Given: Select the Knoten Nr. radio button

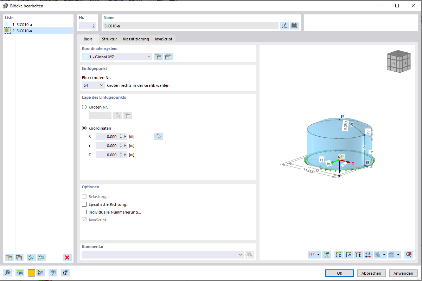Looking at the screenshot, I should (84, 107).
